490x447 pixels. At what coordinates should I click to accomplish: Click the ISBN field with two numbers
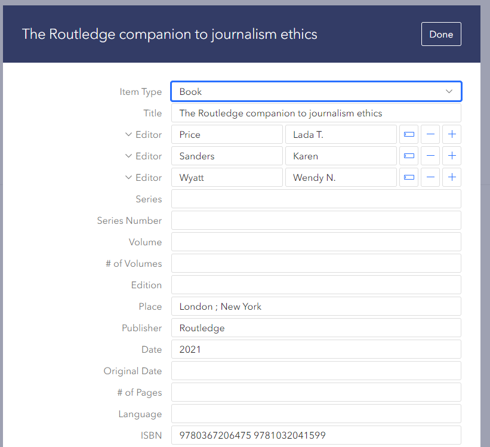[x=316, y=435]
